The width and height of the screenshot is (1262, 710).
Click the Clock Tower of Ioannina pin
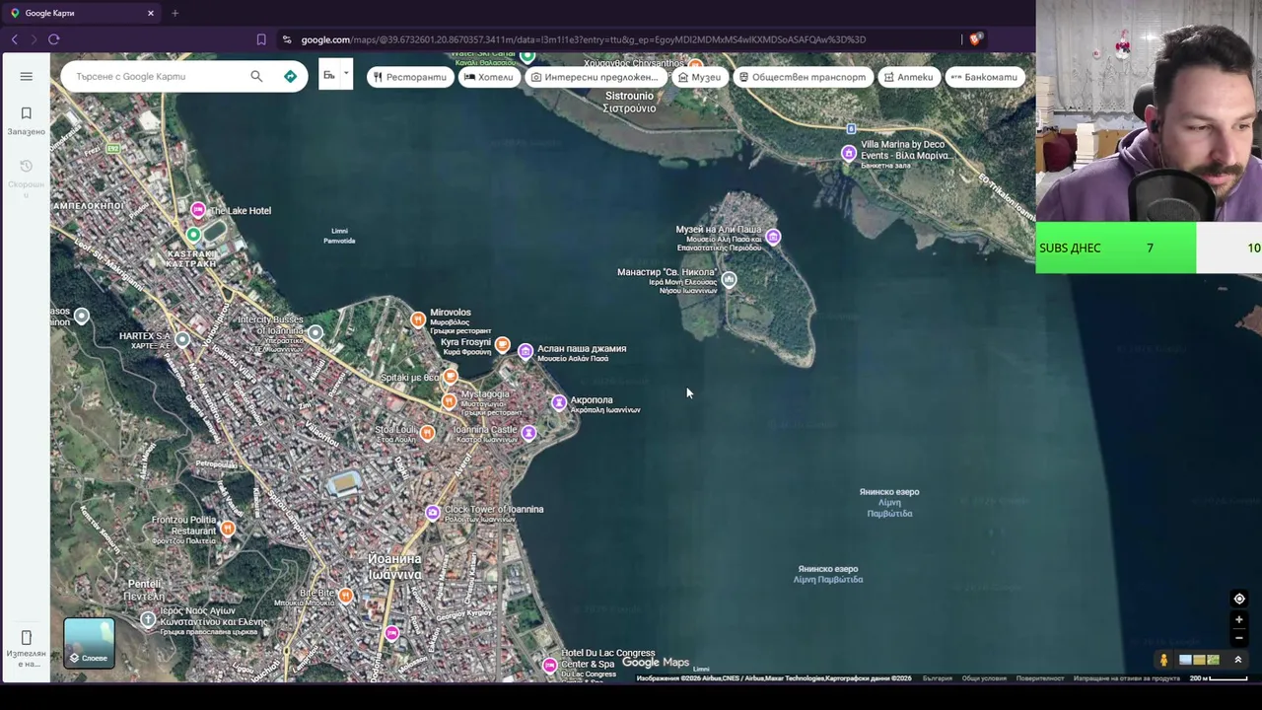point(432,512)
